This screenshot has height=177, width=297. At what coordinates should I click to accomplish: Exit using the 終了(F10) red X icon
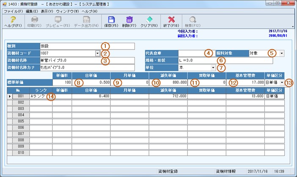click(172, 19)
